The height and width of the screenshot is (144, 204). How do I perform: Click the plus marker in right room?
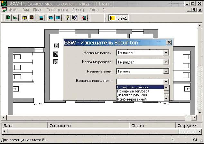click(187, 89)
